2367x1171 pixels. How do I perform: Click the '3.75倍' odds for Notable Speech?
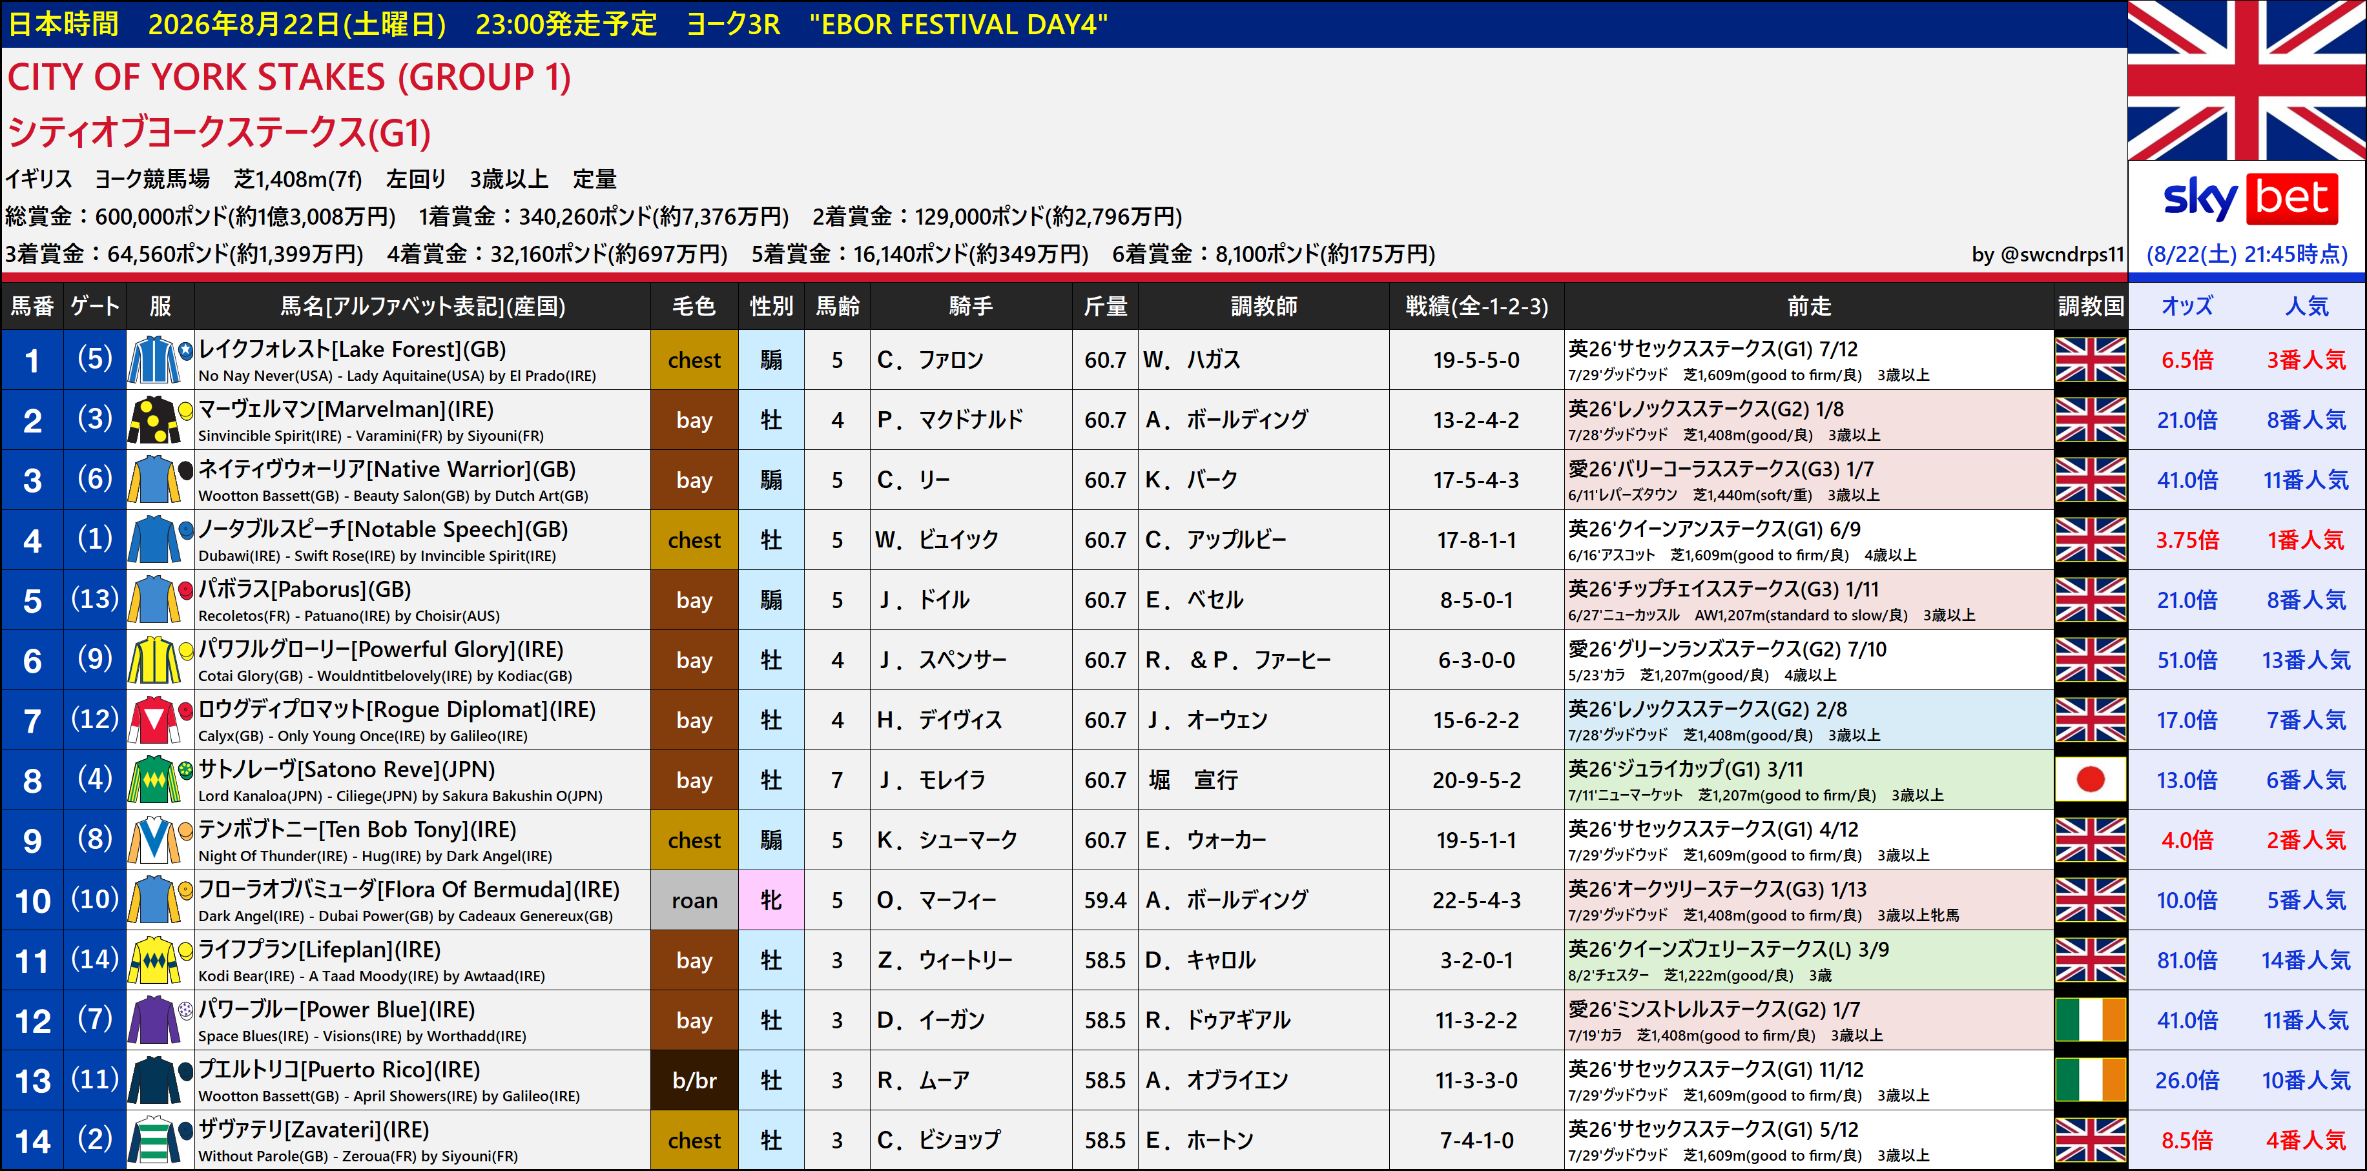2187,540
